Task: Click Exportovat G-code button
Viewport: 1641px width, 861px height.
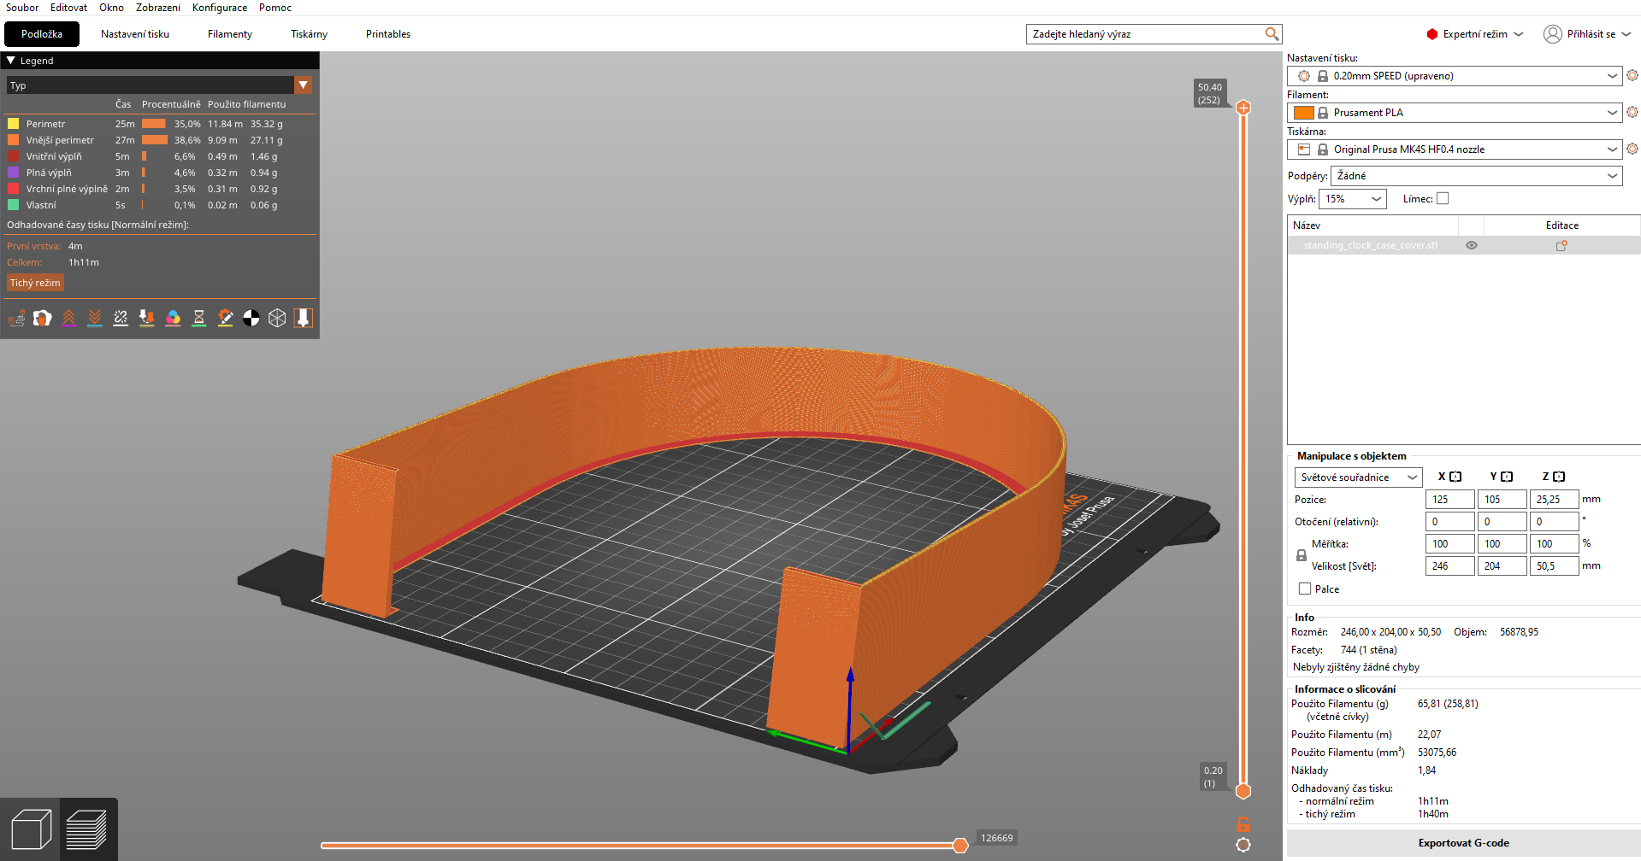Action: pos(1463,843)
